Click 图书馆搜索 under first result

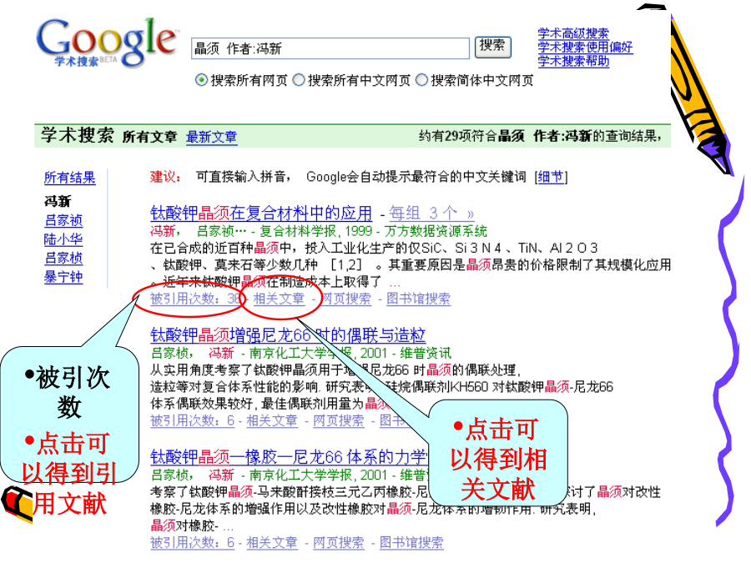point(418,299)
